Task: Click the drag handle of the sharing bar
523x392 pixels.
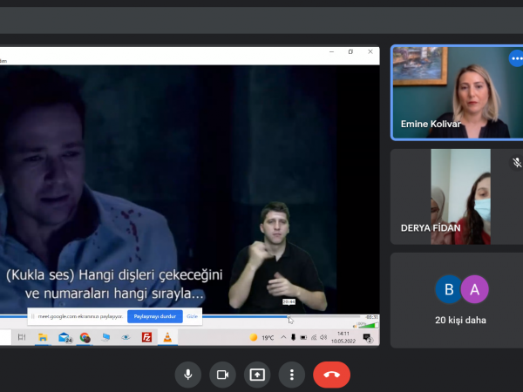Action: pyautogui.click(x=33, y=316)
